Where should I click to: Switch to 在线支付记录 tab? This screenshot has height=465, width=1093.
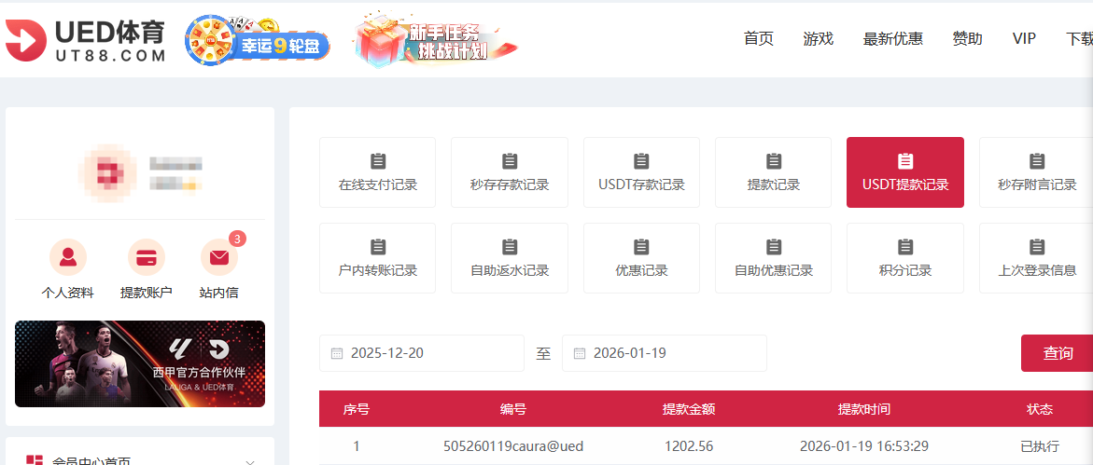[378, 172]
